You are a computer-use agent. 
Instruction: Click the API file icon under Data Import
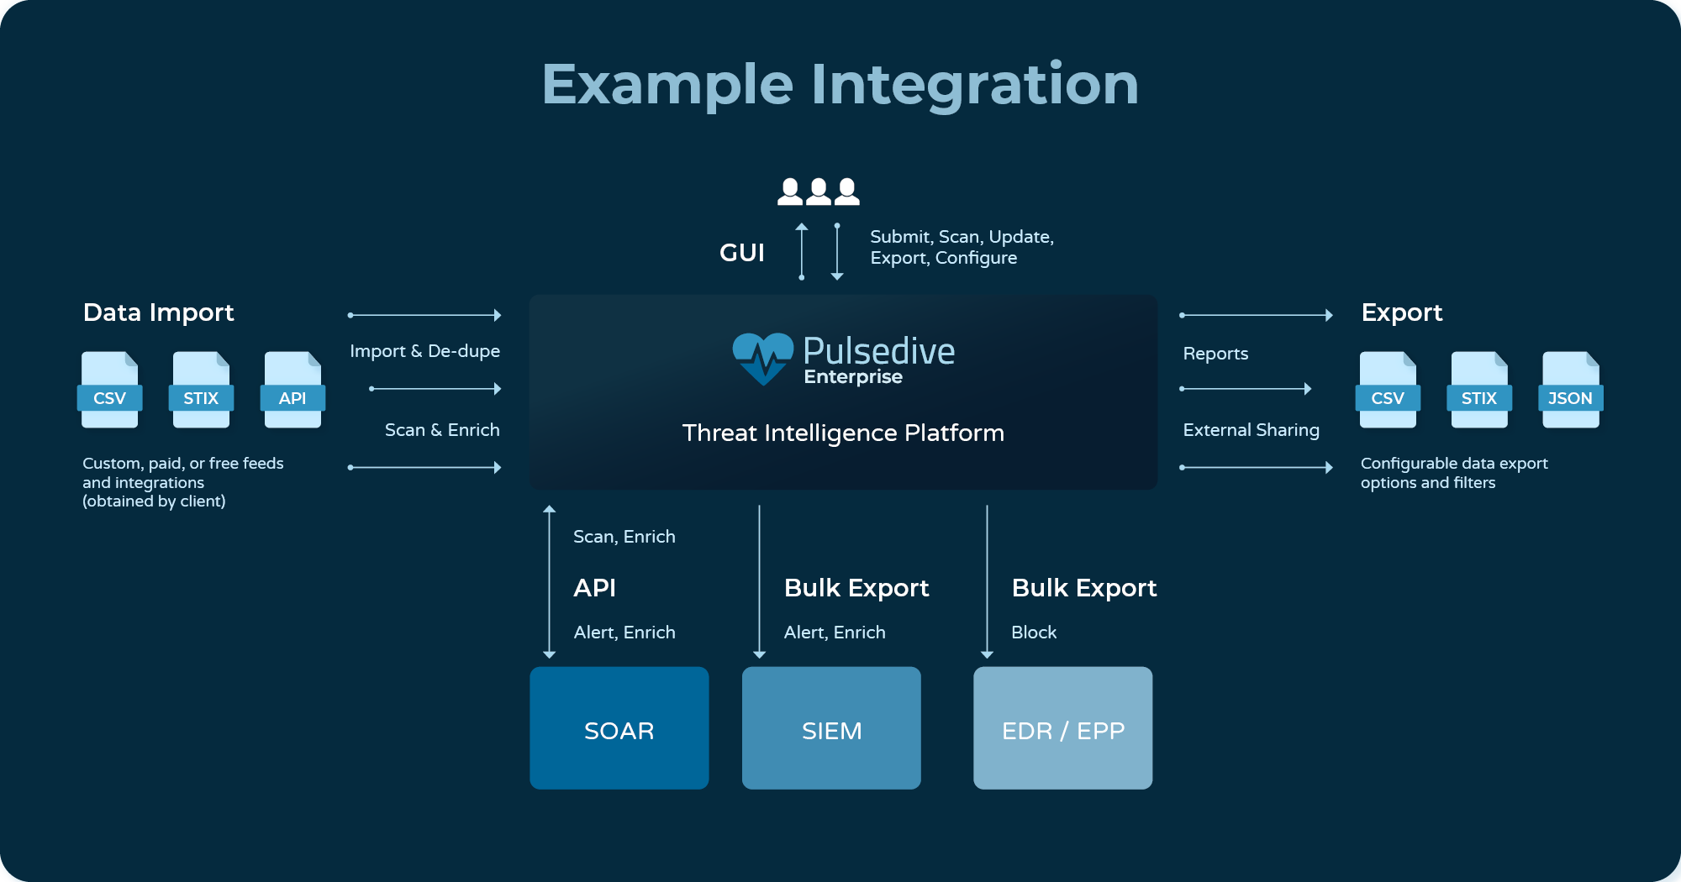coord(292,390)
